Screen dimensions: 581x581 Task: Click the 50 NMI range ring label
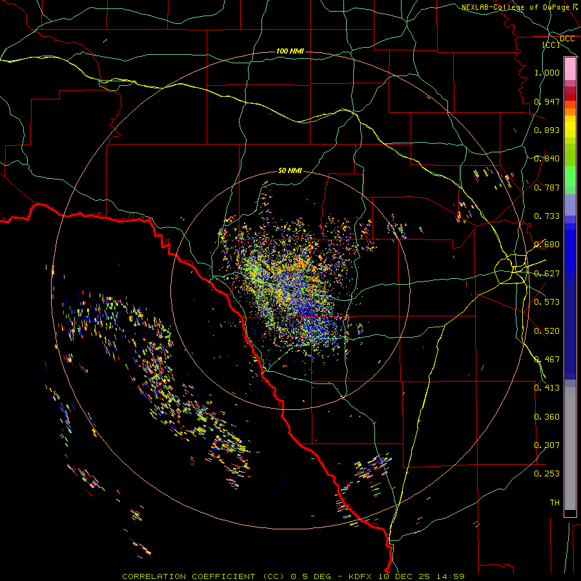click(290, 170)
